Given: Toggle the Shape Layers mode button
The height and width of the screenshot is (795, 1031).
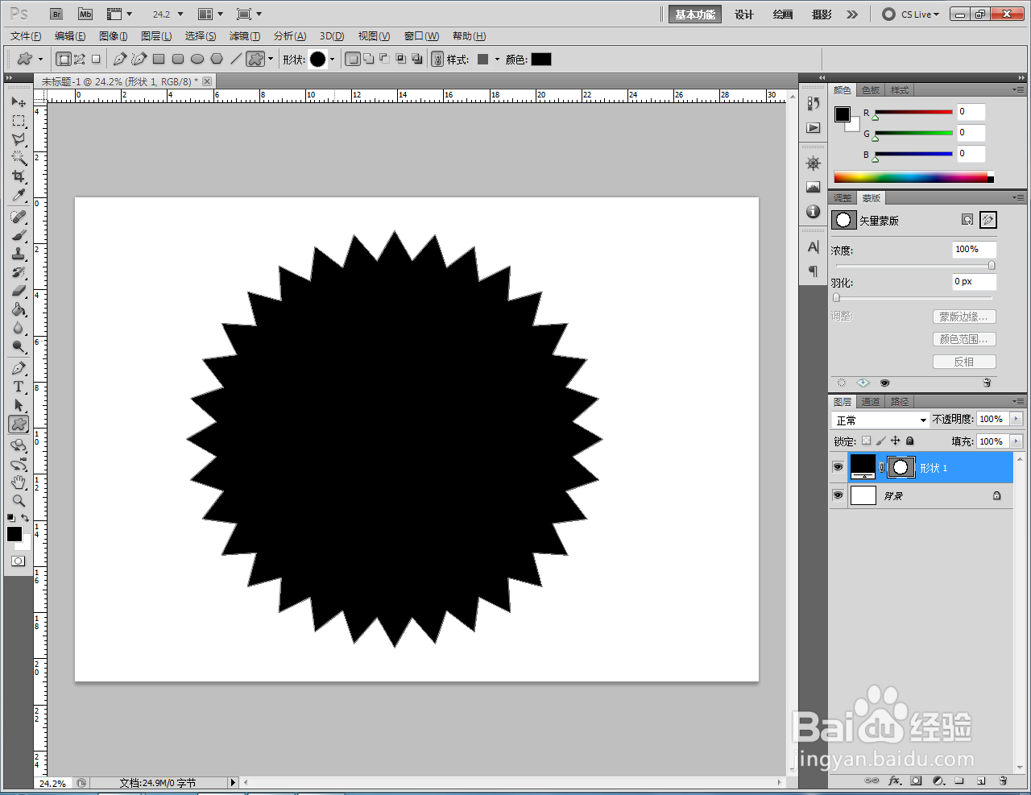Looking at the screenshot, I should click(x=64, y=59).
